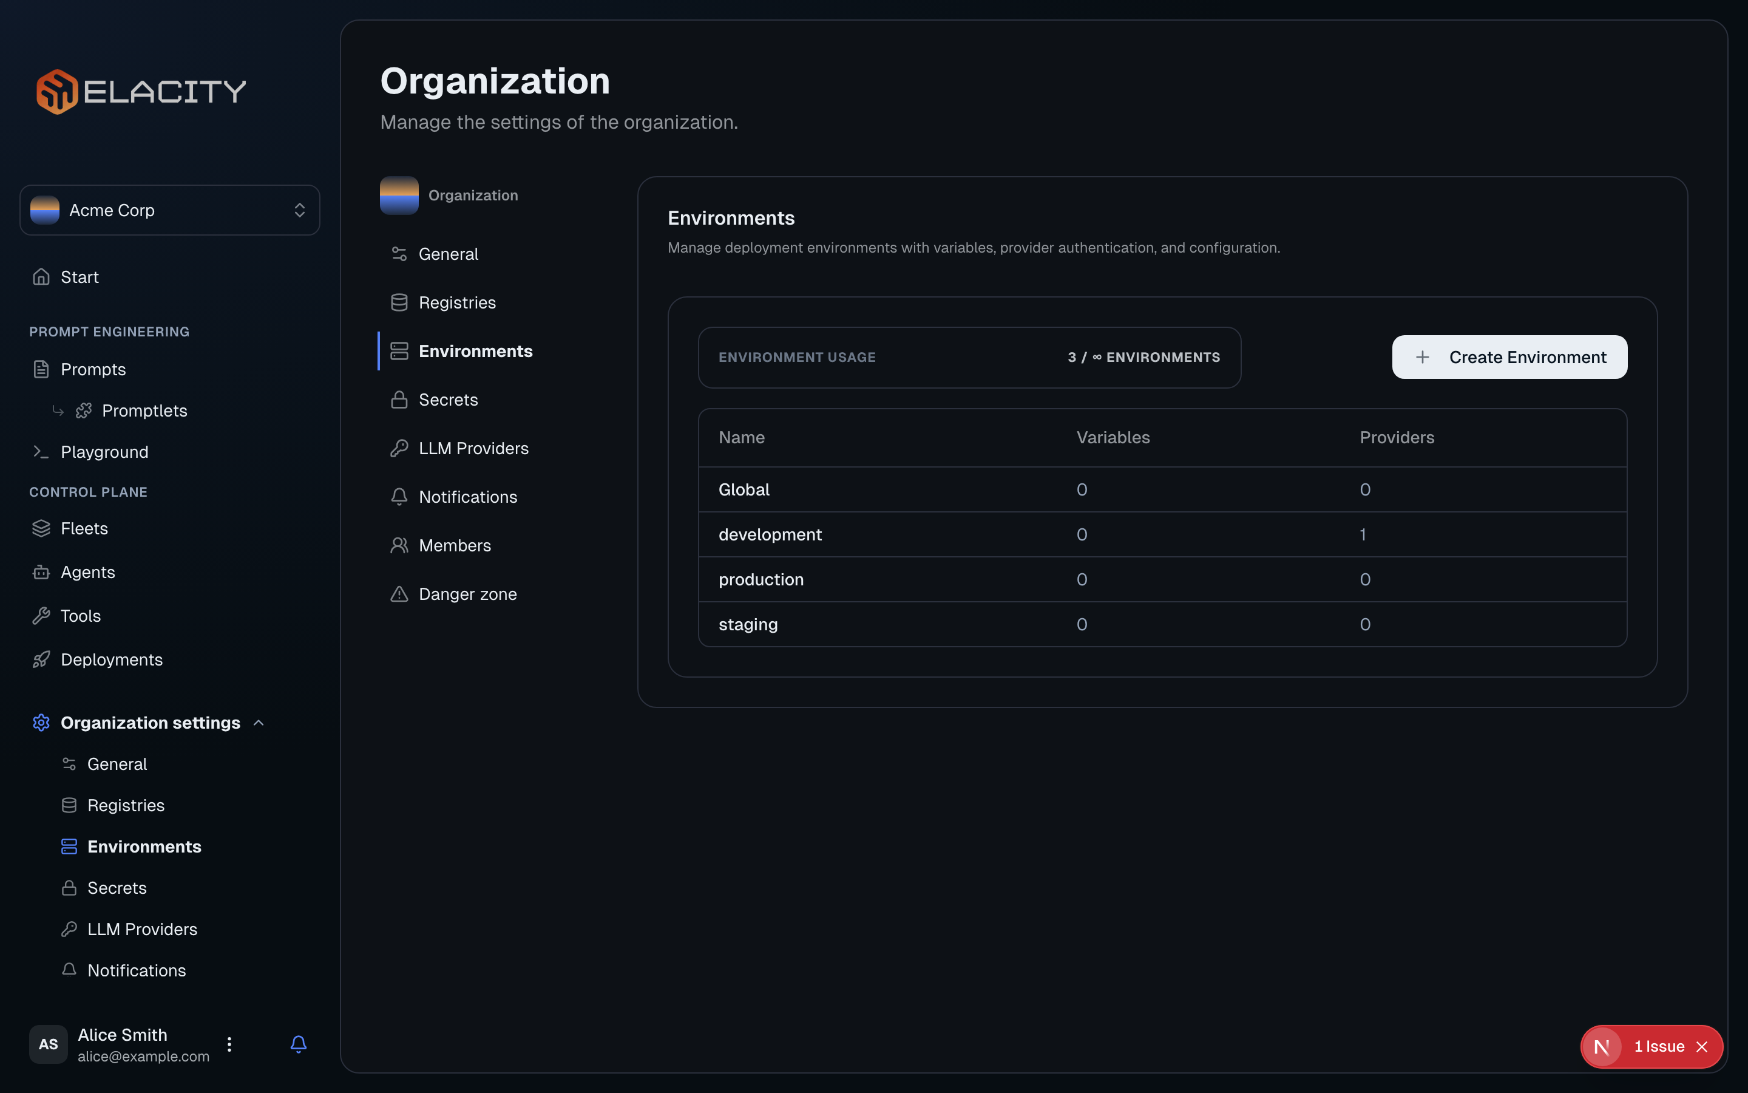This screenshot has height=1093, width=1748.
Task: Open the Deployments section
Action: point(111,659)
